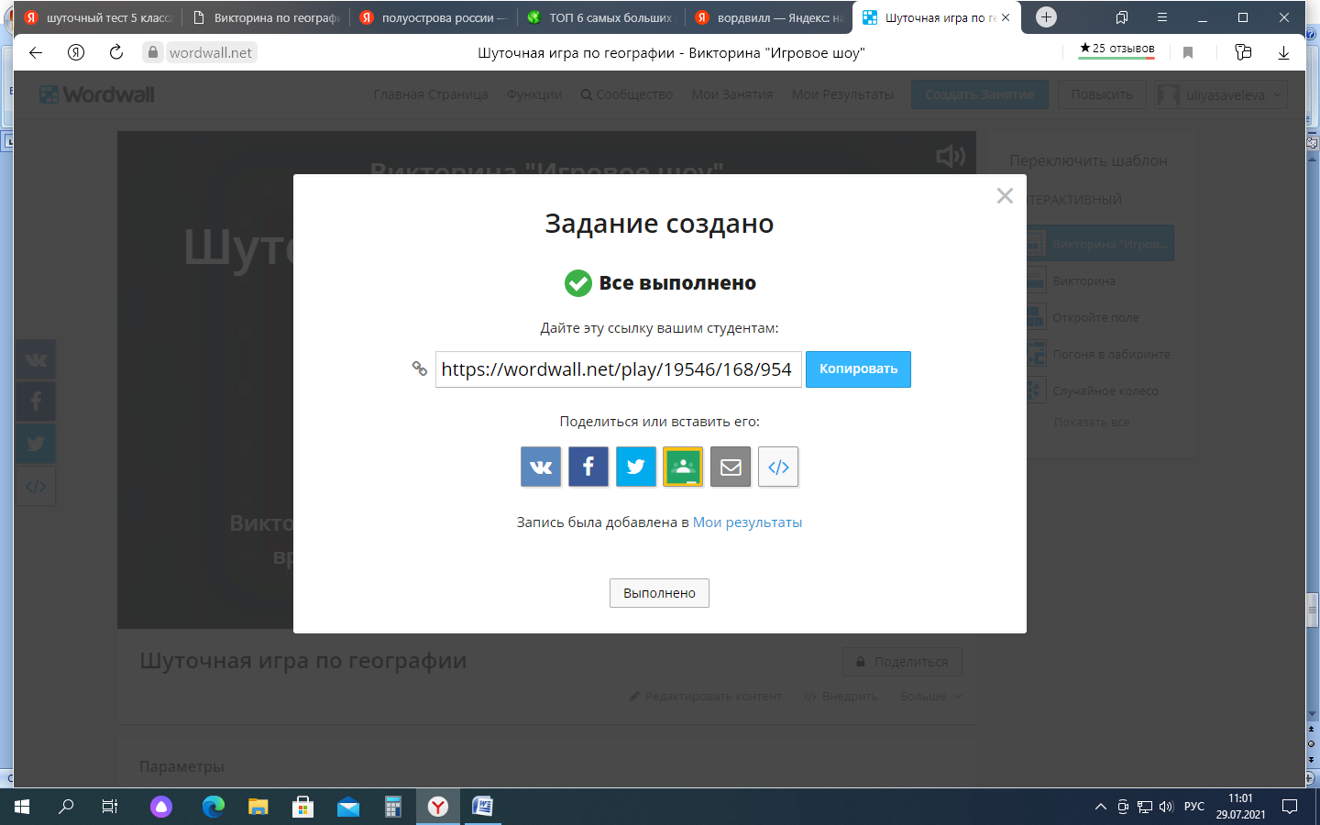Click Редактировать контент link

(705, 697)
